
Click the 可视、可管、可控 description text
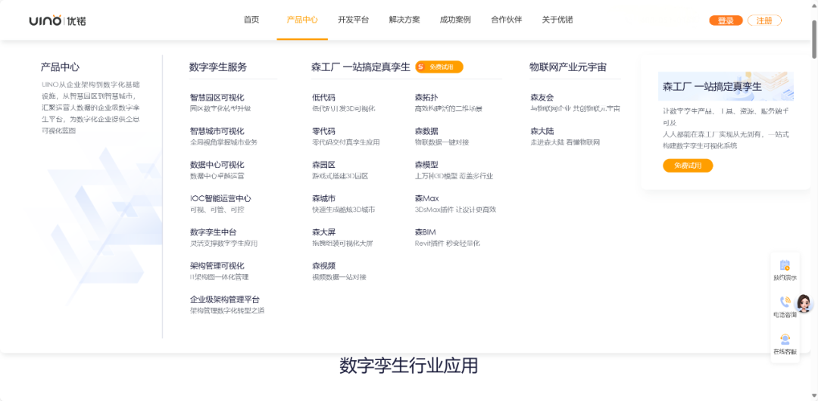pyautogui.click(x=217, y=210)
